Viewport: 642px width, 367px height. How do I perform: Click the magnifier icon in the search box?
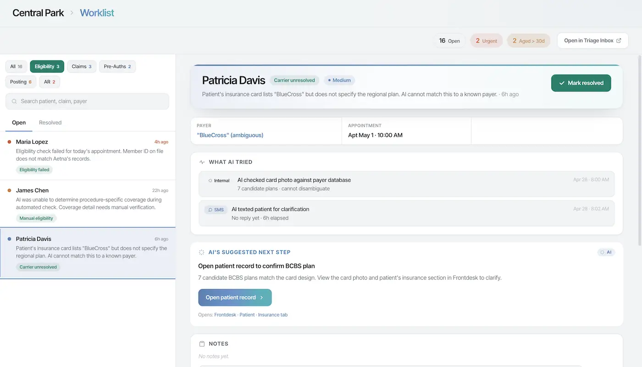tap(14, 102)
